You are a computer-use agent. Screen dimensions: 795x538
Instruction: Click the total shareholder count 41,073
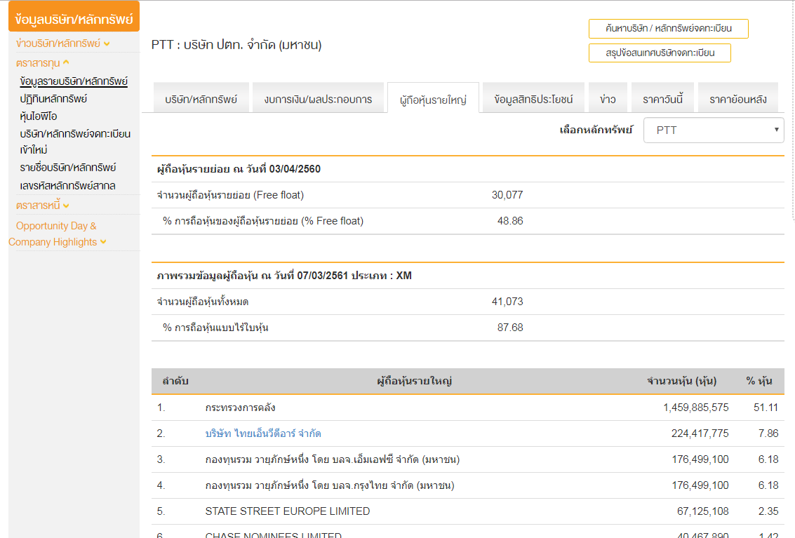tap(507, 302)
